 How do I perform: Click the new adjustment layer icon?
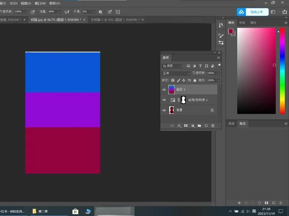pyautogui.click(x=193, y=126)
